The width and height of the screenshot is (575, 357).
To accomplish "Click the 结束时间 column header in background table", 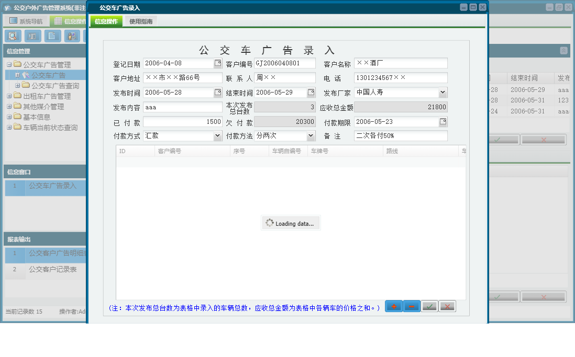I will 530,78.
